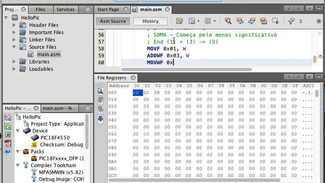
Task: Open the Forward icon dropdown arrow
Action: (214, 21)
